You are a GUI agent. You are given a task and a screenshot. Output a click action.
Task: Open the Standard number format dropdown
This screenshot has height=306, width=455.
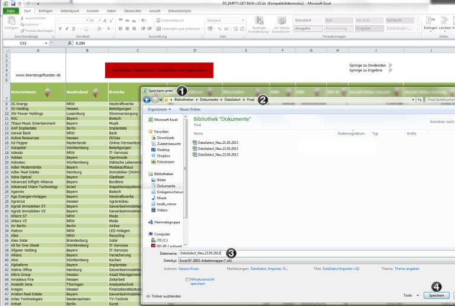(243, 21)
